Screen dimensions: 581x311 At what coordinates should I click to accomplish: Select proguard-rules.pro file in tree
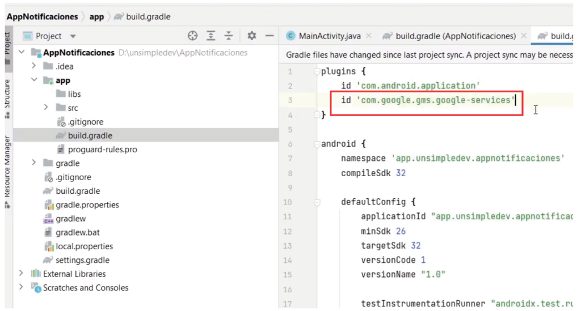102,150
